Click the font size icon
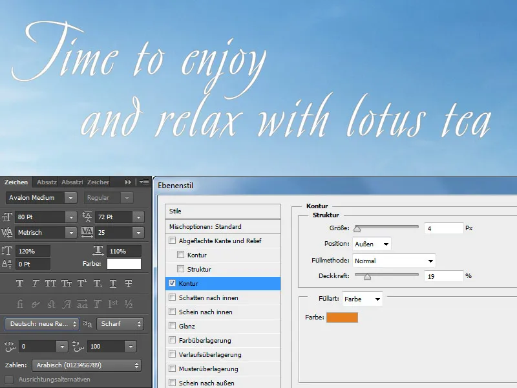This screenshot has width=517, height=388. (7, 217)
